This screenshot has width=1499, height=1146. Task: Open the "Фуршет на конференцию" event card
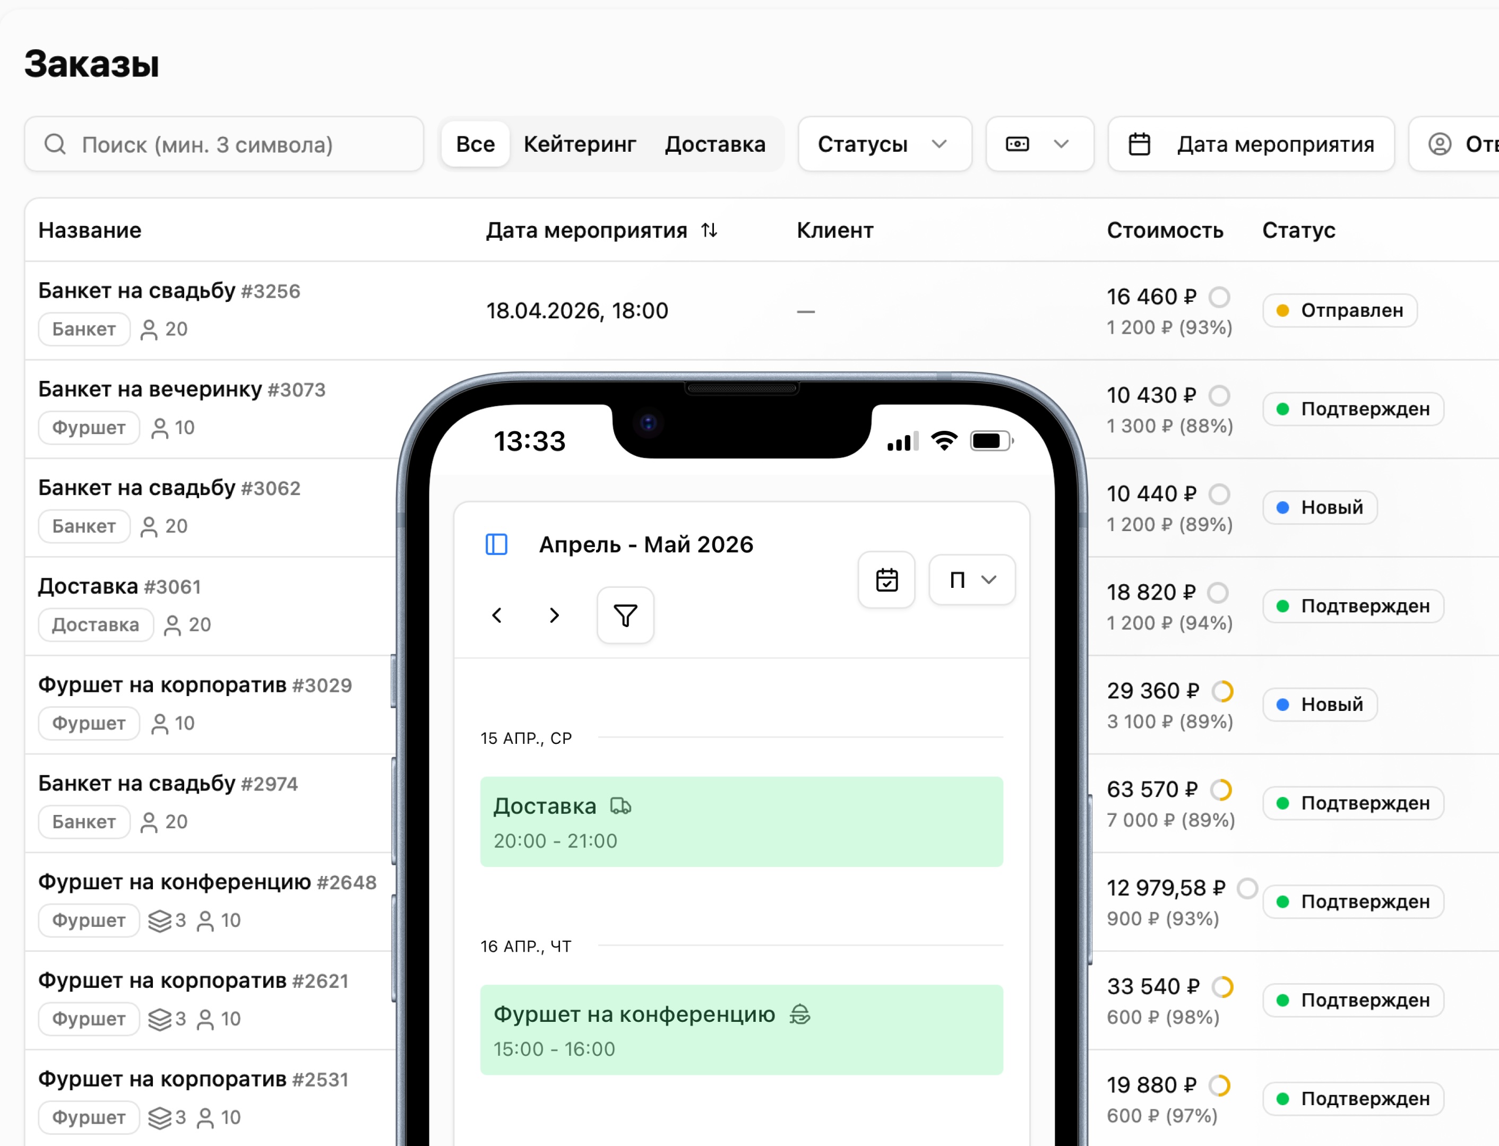click(x=742, y=1029)
